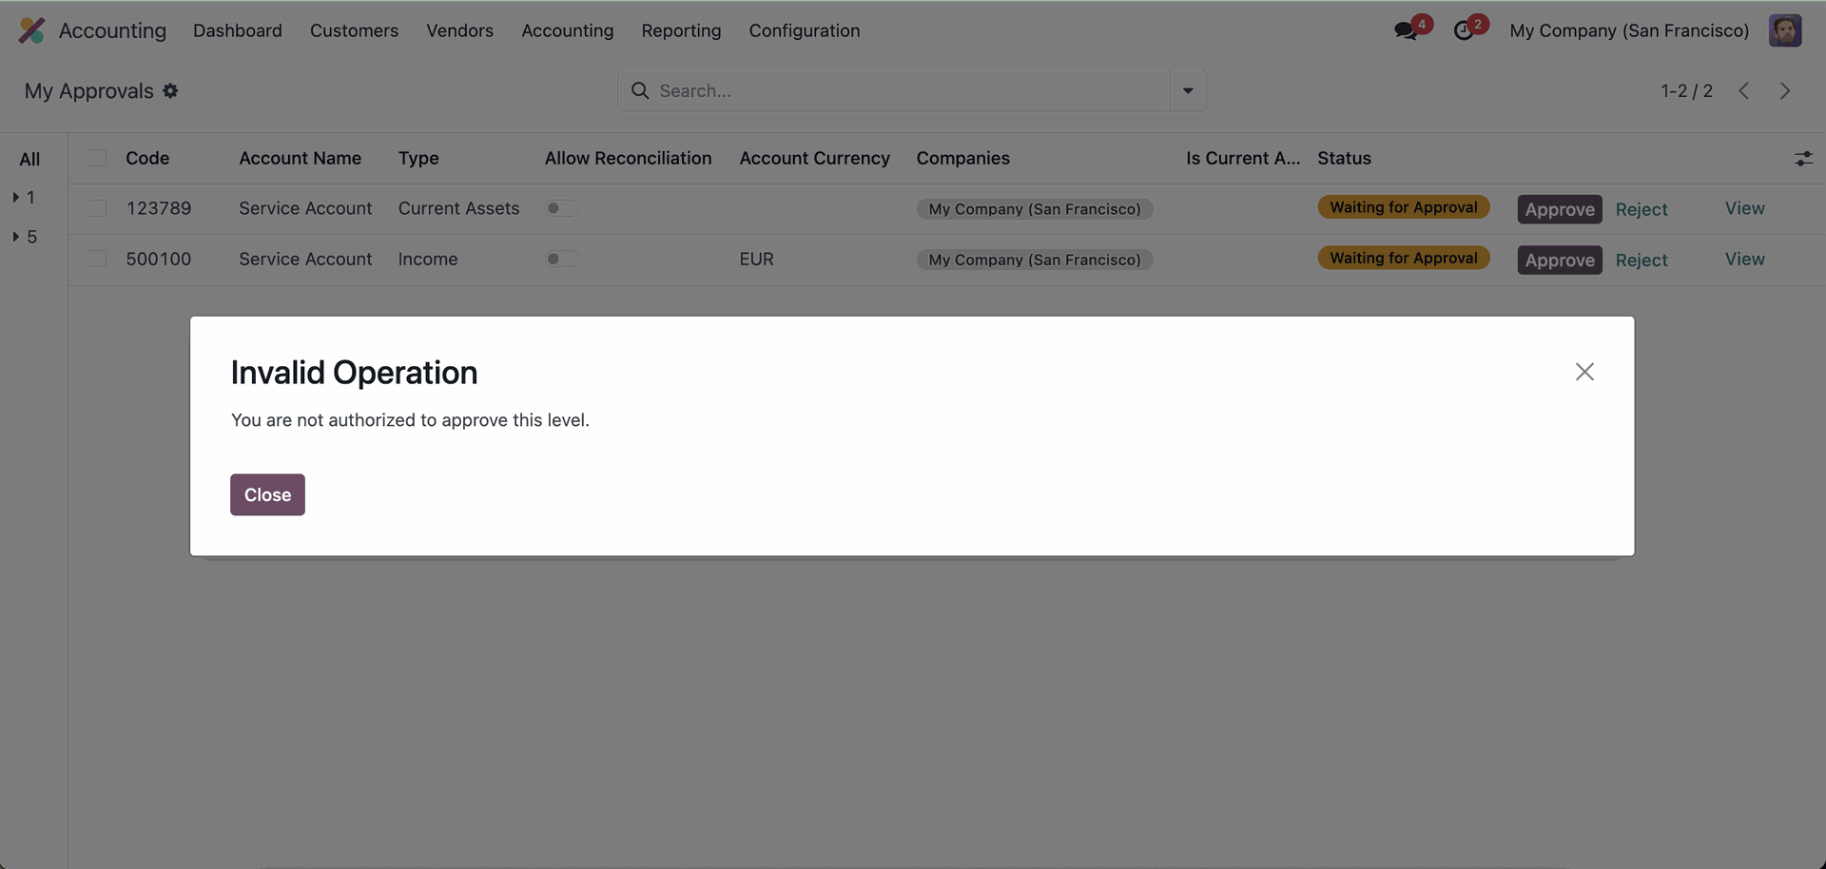The image size is (1826, 869).
Task: Click the code 500100 cell
Action: tap(159, 259)
